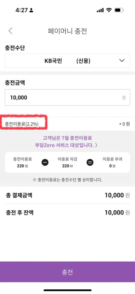Tap the Wi-Fi status icon
Screen dimensions: 135x294
(x=109, y=10)
